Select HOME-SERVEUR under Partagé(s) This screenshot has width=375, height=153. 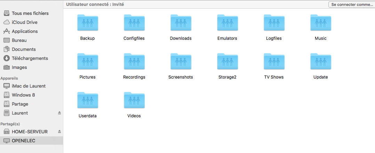[30, 132]
